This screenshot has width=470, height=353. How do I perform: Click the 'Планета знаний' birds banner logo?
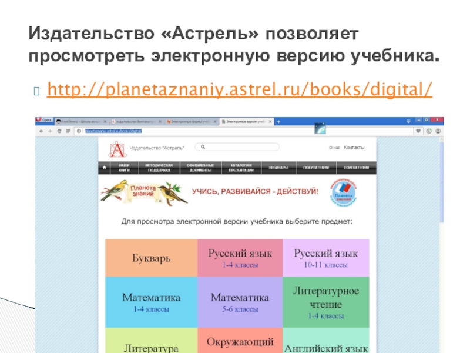tap(144, 192)
